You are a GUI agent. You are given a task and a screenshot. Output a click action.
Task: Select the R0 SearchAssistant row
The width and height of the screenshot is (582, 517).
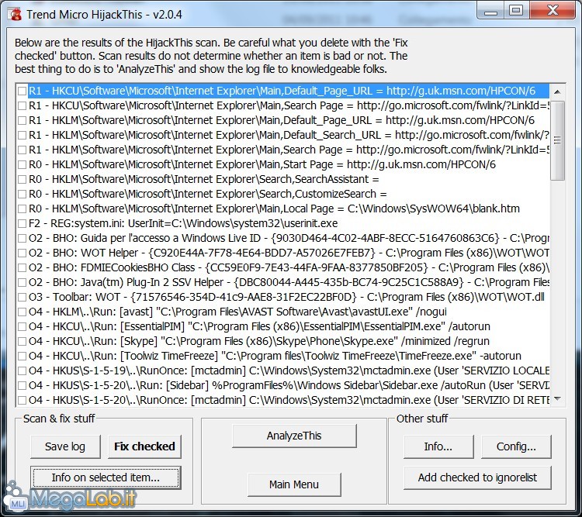pos(283,179)
